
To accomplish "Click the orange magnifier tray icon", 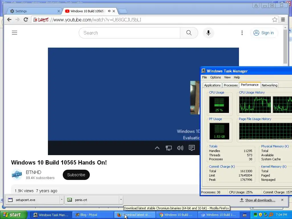I will coord(271,215).
